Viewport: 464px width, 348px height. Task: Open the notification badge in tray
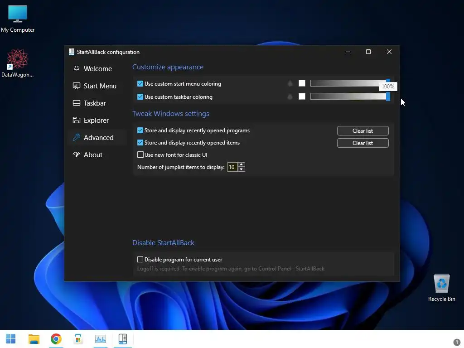(457, 342)
